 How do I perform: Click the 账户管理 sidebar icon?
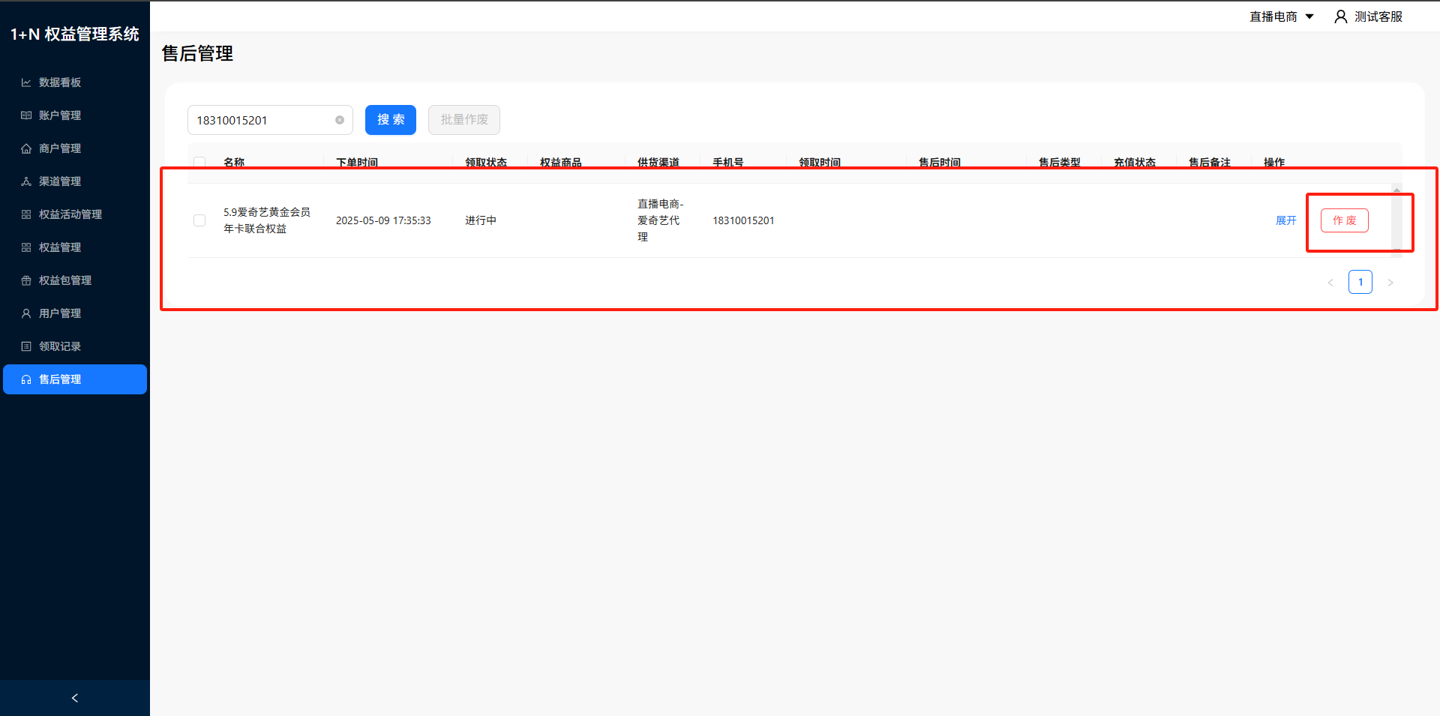click(x=26, y=115)
